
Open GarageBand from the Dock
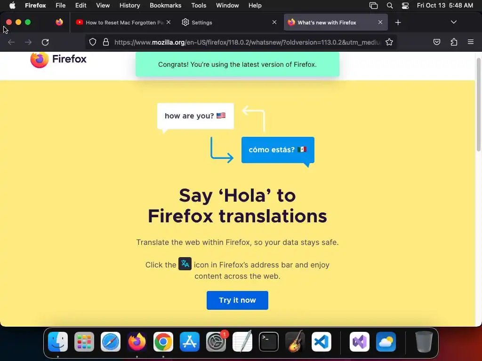295,342
